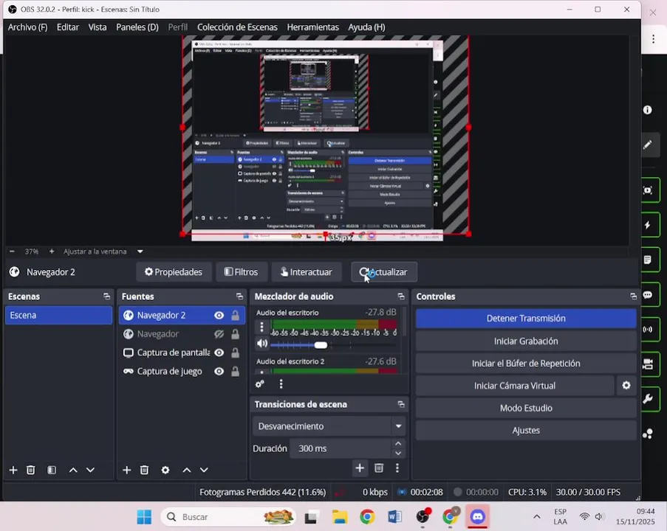Remove transition trash icon

[x=379, y=468]
